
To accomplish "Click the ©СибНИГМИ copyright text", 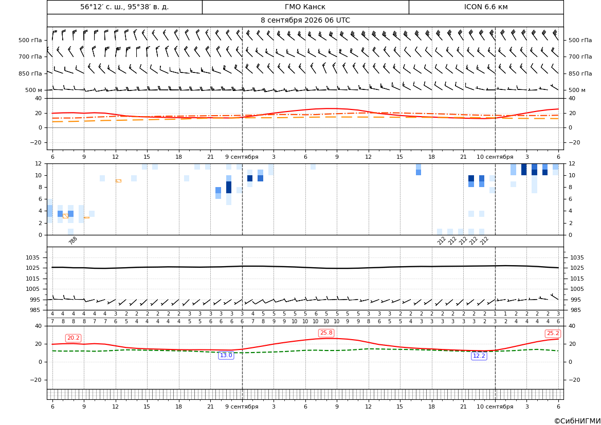I will (x=577, y=421).
